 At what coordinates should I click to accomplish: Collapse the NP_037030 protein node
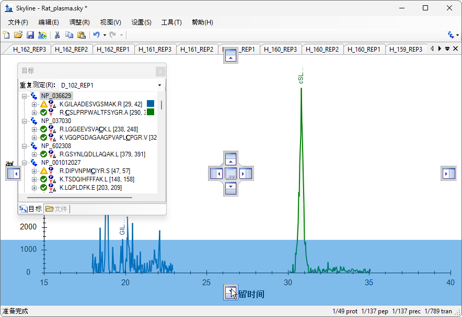tap(25, 121)
